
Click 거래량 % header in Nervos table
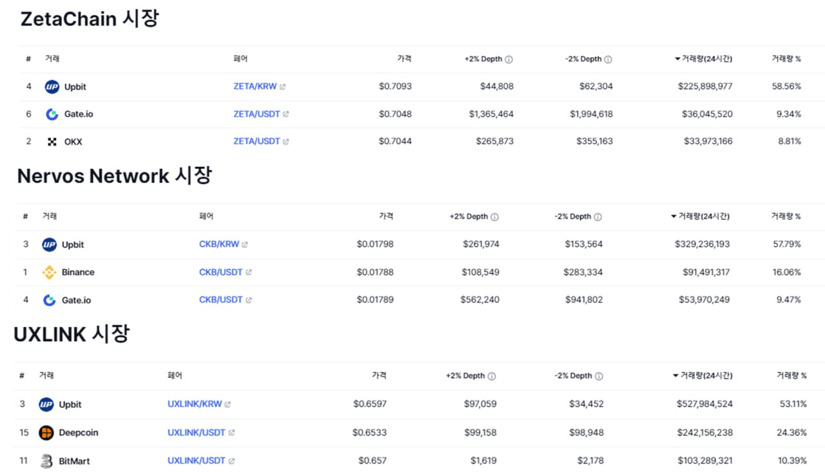tap(786, 216)
